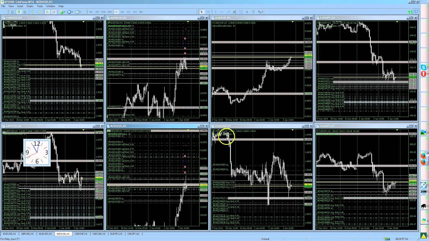Viewport: 429px width, 241px height.
Task: Click the 'Default' profile in status bar
Action: [x=265, y=239]
